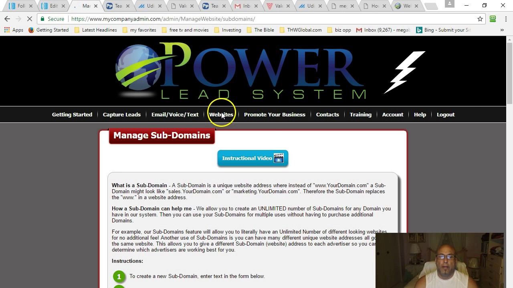The height and width of the screenshot is (288, 513).
Task: Click the 'What is a Sub-Domain' heading text
Action: (x=139, y=185)
